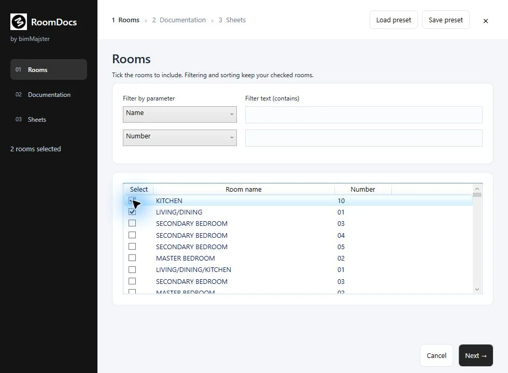
Task: Click number 05 in the room table
Action: coord(341,247)
